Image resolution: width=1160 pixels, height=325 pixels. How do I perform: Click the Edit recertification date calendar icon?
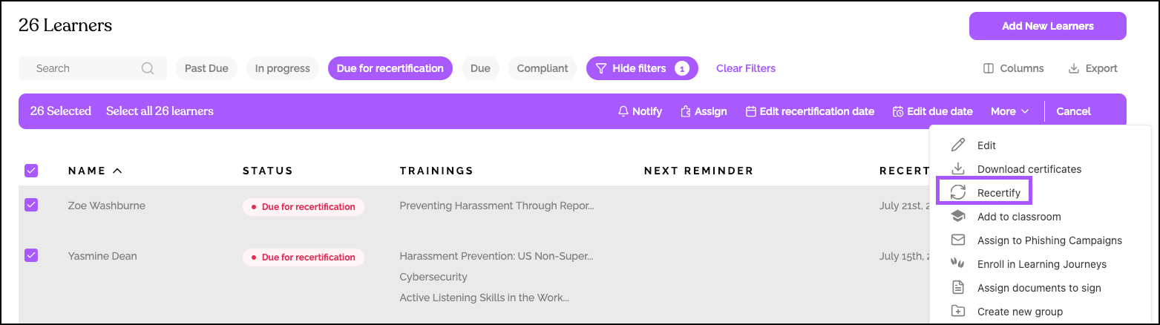(x=750, y=111)
